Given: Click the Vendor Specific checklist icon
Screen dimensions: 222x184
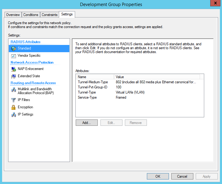Looking at the screenshot, I should [14, 56].
